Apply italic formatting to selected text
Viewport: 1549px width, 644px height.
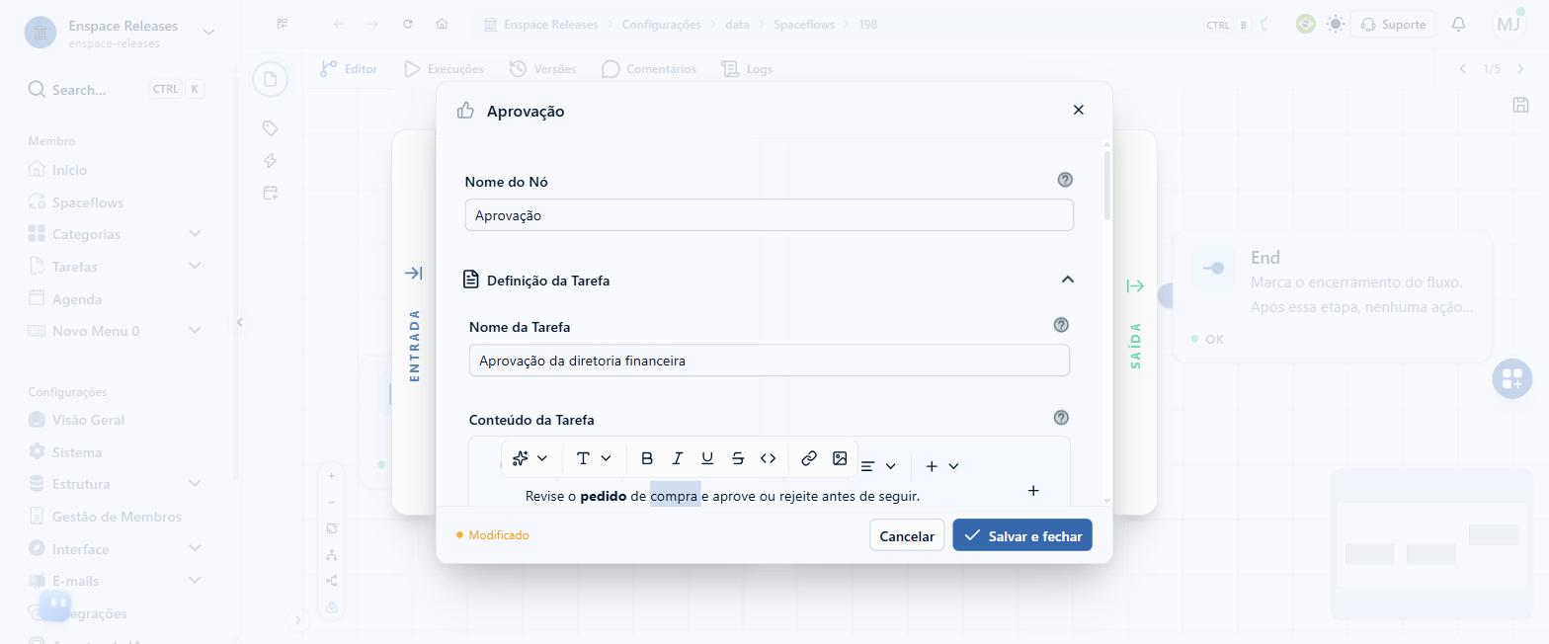(x=677, y=458)
